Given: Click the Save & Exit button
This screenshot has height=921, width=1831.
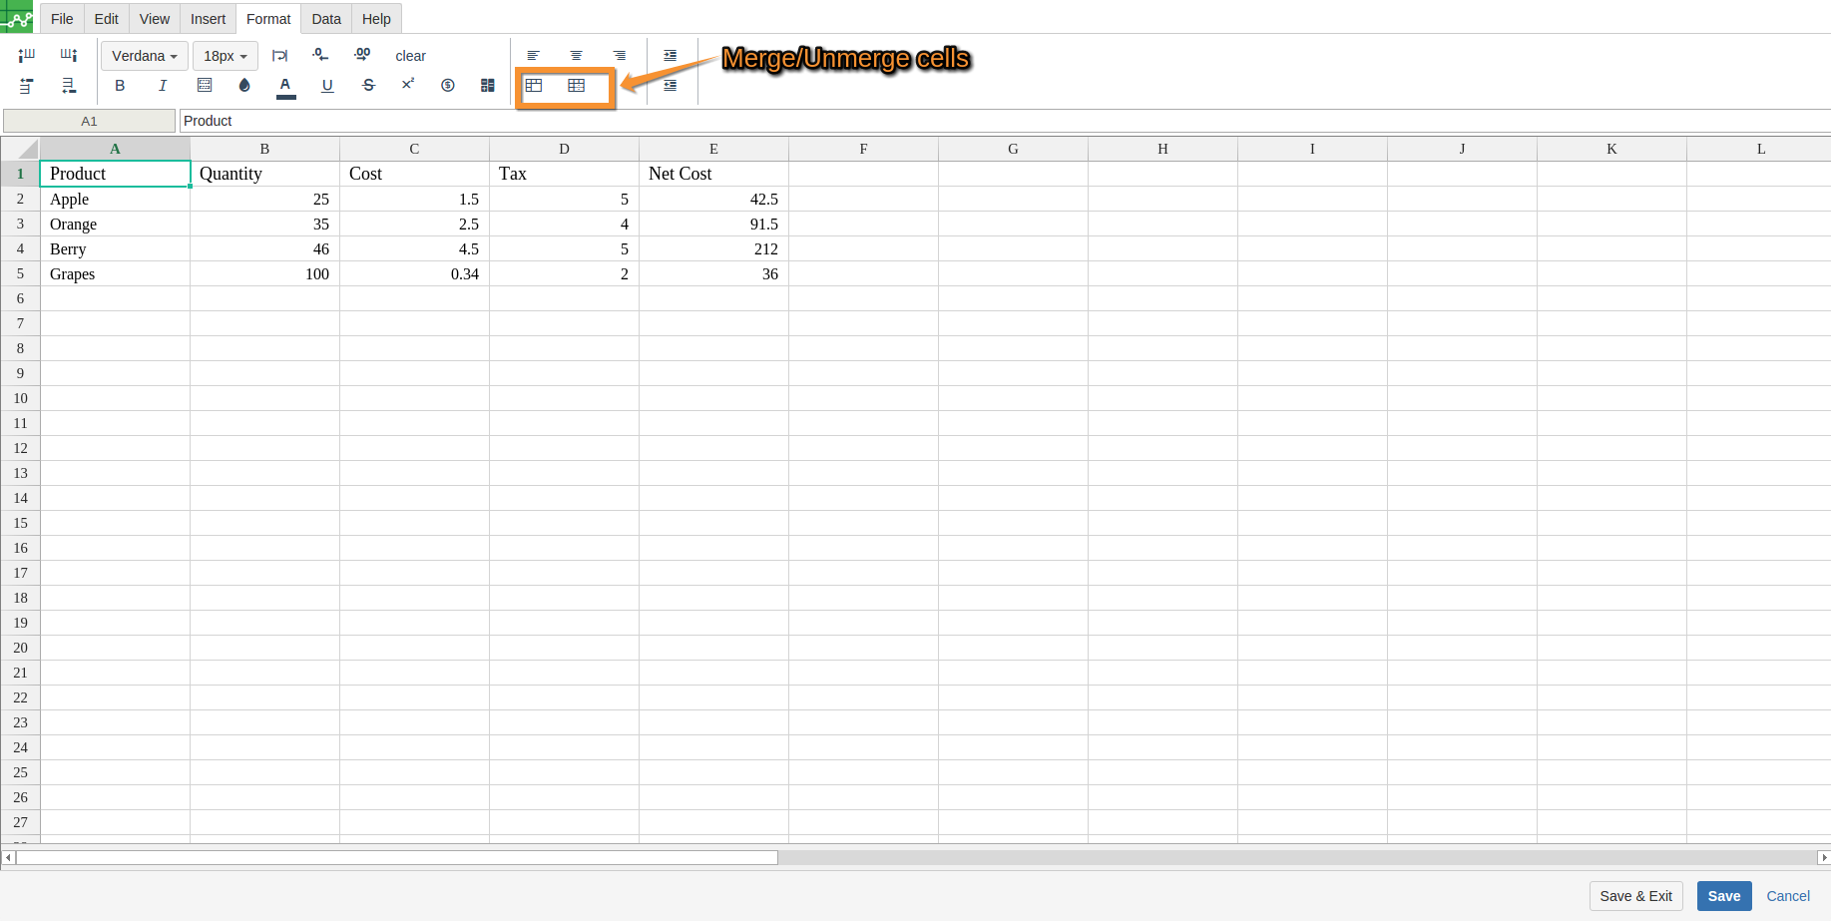Looking at the screenshot, I should (x=1635, y=896).
